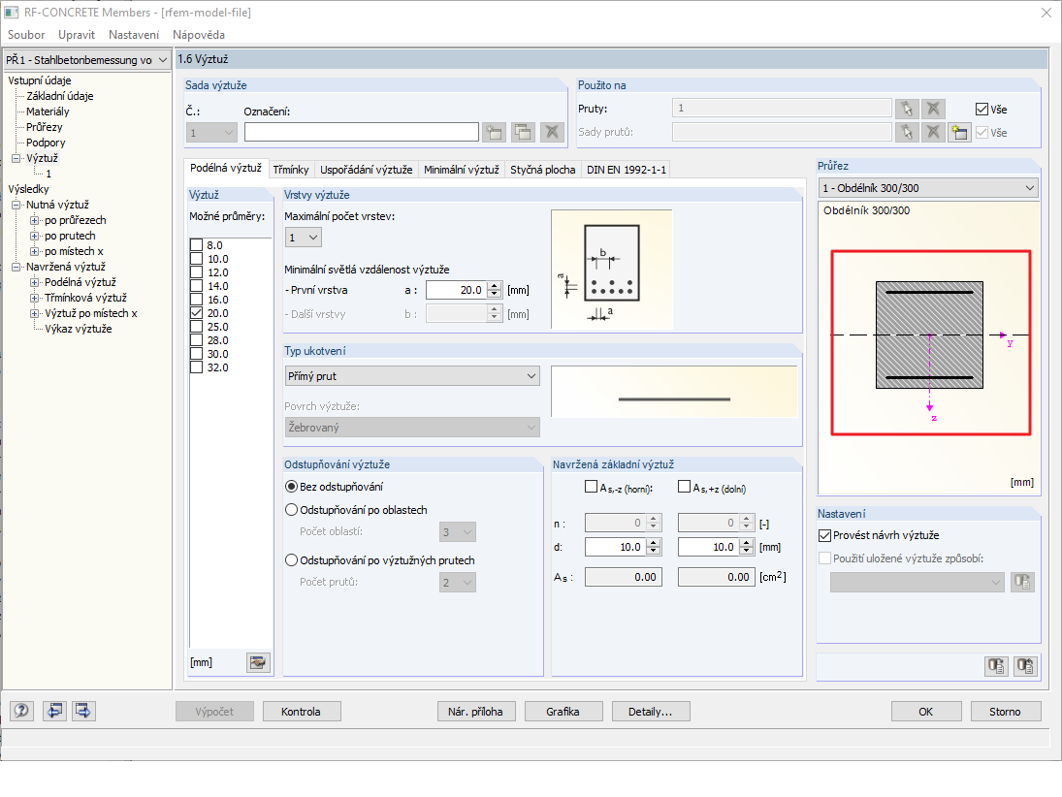Click the RF-CONCRETE Members title bar app icon
The height and width of the screenshot is (797, 1062).
pos(11,13)
